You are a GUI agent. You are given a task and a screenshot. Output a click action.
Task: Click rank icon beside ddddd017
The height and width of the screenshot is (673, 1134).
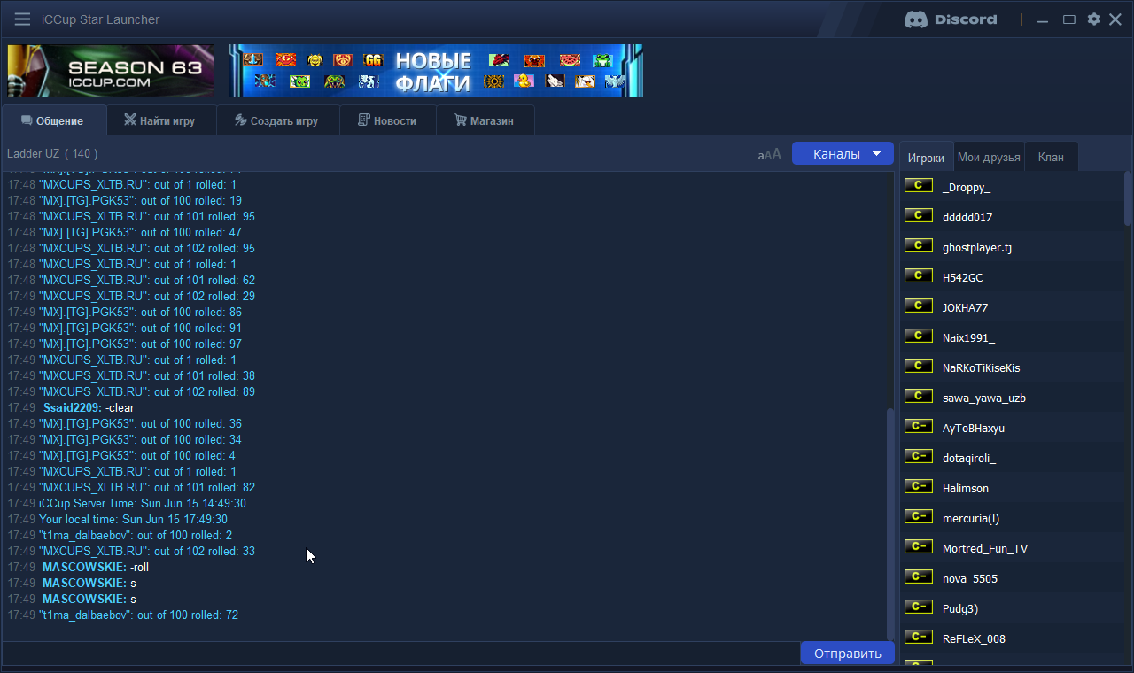coord(918,215)
